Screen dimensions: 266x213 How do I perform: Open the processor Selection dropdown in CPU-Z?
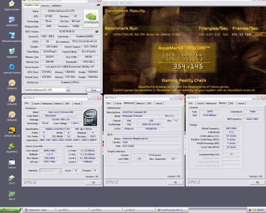(51, 170)
